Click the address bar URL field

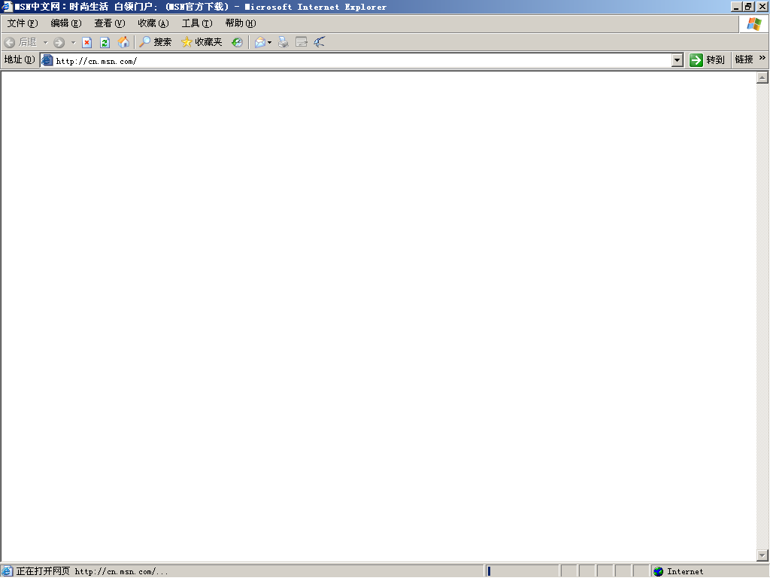tap(362, 60)
